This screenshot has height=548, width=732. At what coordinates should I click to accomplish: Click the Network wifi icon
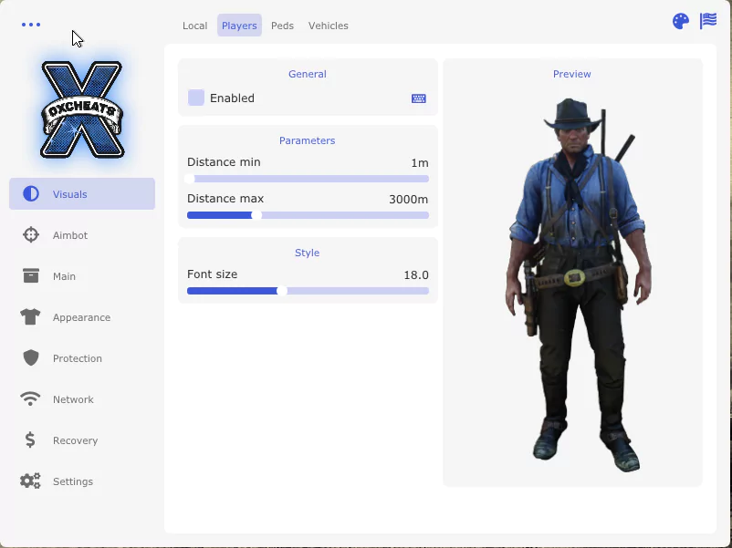click(30, 398)
